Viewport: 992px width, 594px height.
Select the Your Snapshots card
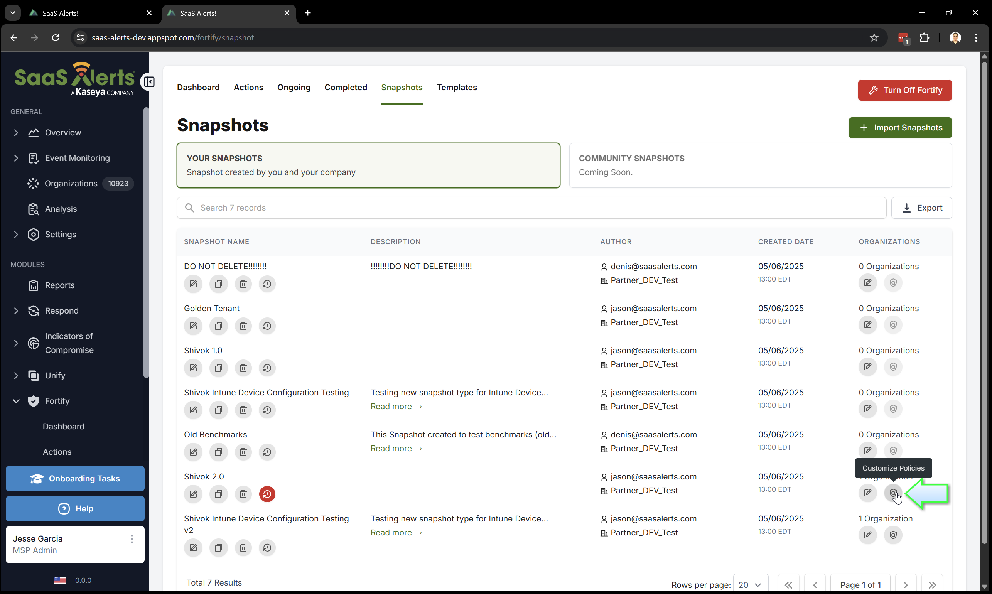[368, 165]
